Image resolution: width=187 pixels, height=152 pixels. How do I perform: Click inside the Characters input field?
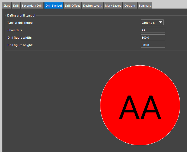click(x=153, y=30)
